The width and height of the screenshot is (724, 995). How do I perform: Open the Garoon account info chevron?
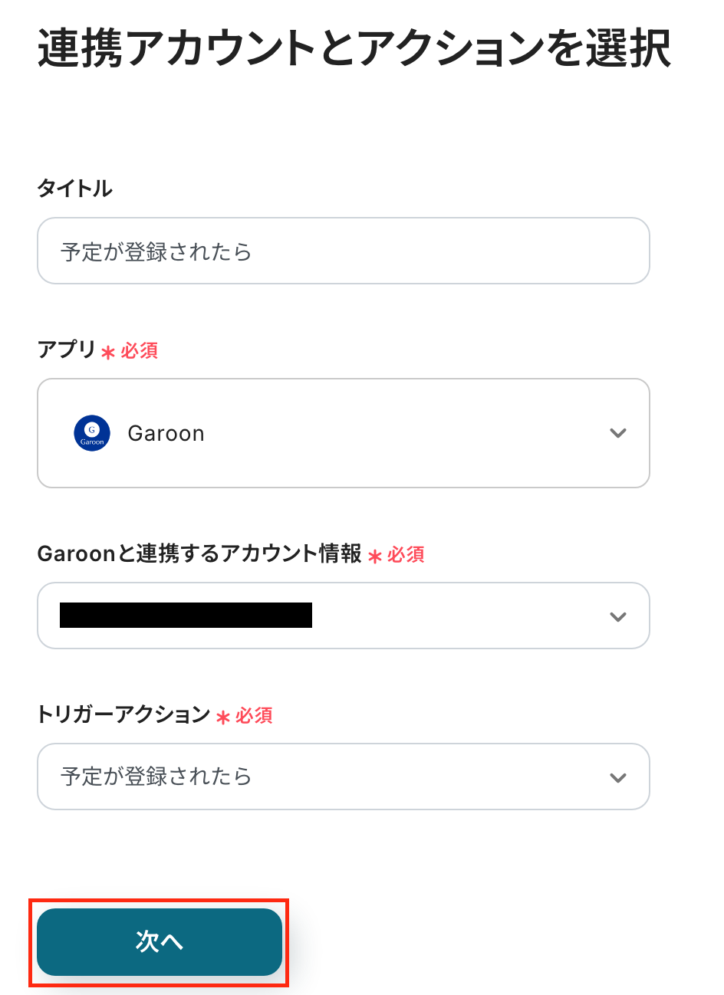click(617, 616)
